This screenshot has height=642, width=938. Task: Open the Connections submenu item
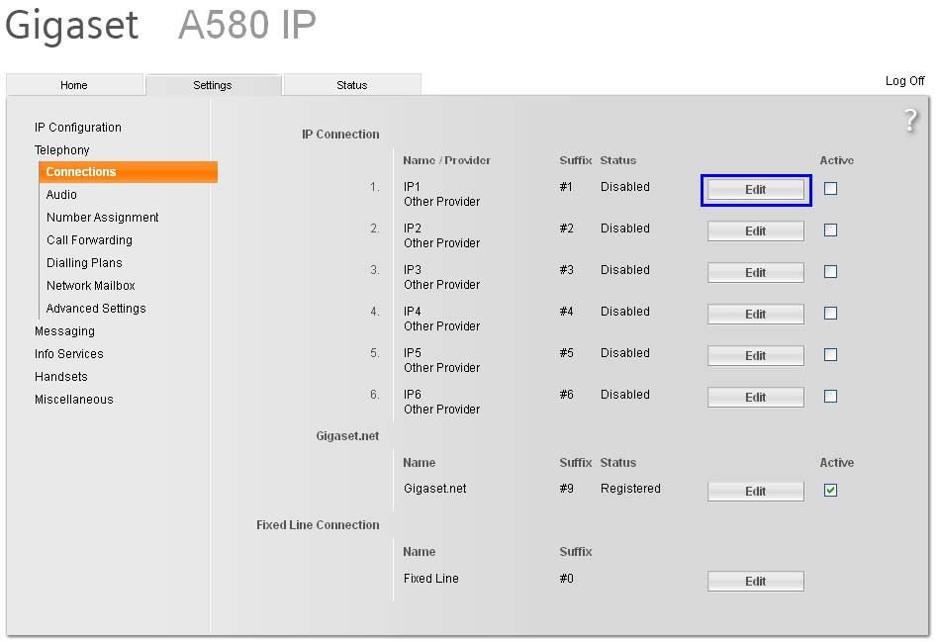tap(128, 172)
